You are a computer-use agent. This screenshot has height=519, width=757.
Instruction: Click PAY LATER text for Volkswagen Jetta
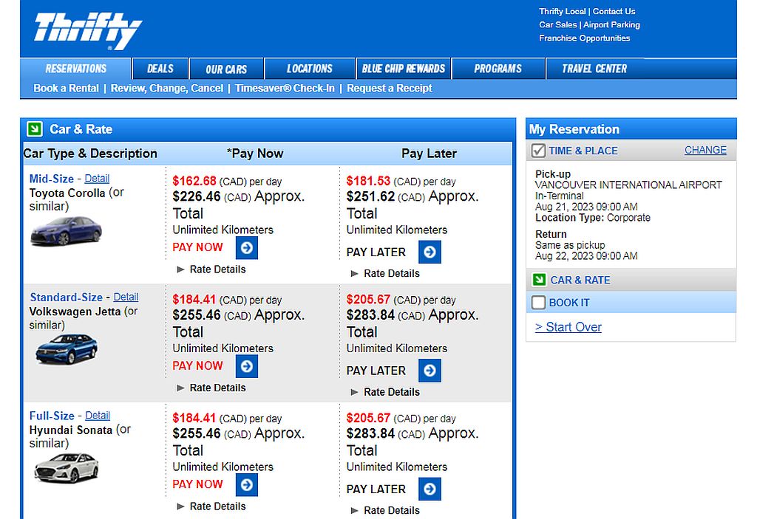pyautogui.click(x=376, y=371)
